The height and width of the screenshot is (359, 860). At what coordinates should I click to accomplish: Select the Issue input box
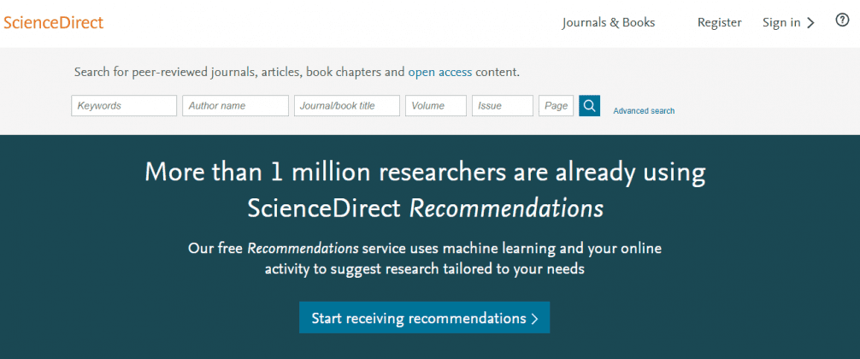[503, 106]
